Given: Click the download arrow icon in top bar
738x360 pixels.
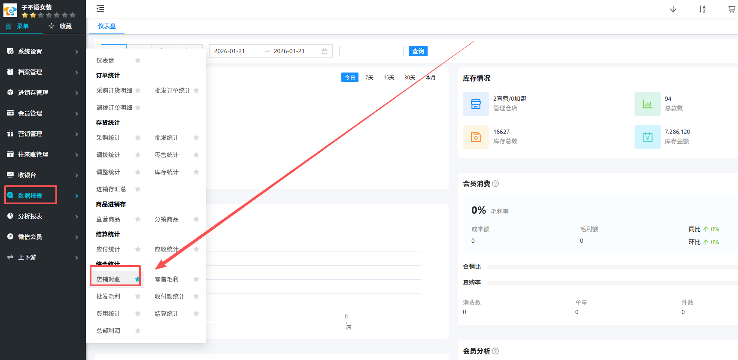Looking at the screenshot, I should [x=673, y=9].
